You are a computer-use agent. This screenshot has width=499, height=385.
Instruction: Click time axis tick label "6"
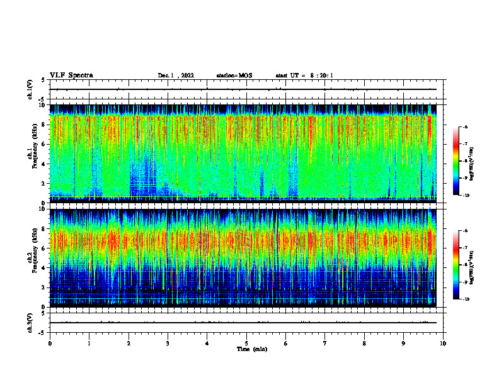point(286,343)
